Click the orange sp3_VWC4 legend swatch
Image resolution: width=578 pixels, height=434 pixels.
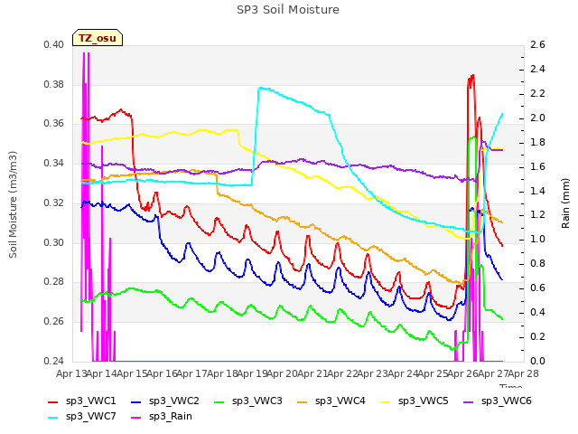click(303, 401)
